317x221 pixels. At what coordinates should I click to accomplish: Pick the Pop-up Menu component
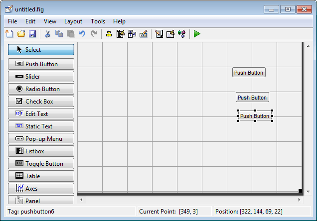(41, 139)
